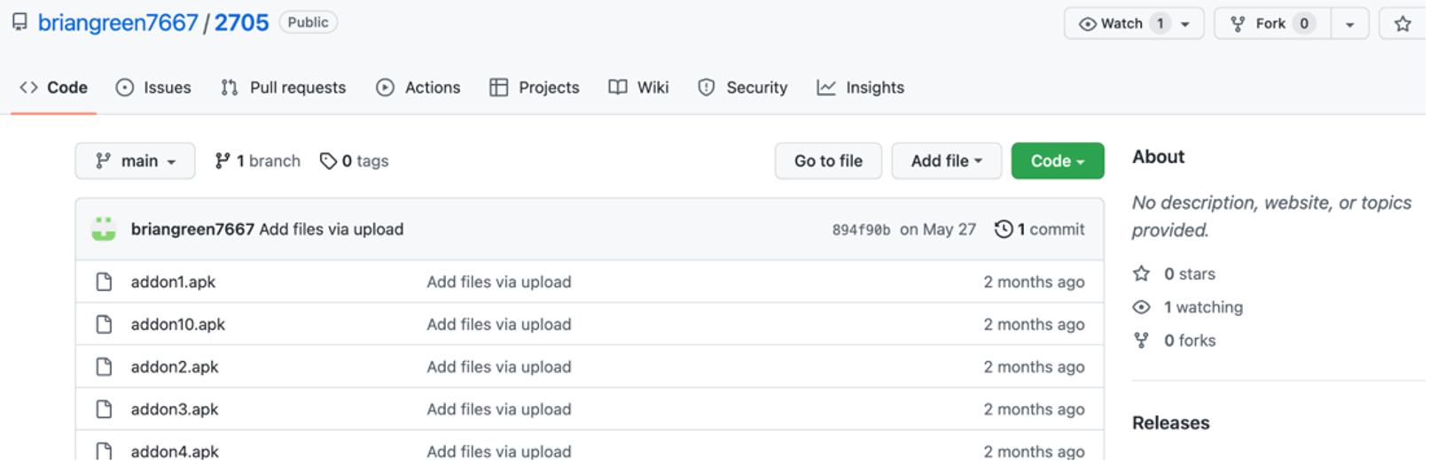Image resolution: width=1430 pixels, height=462 pixels.
Task: Click the star icon at top right
Action: click(1403, 24)
